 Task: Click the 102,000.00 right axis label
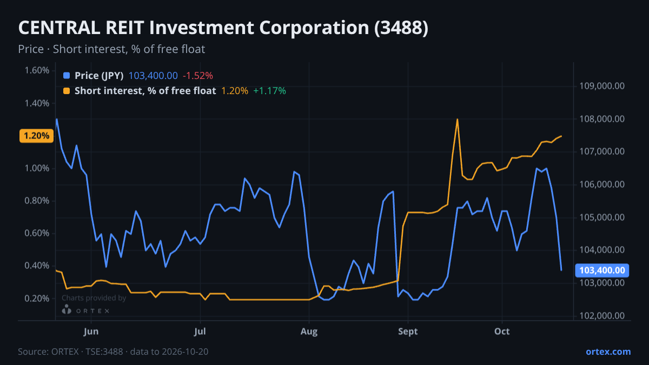[x=602, y=316]
